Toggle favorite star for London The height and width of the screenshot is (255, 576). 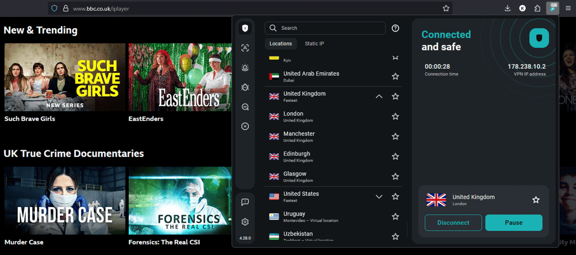pos(395,117)
